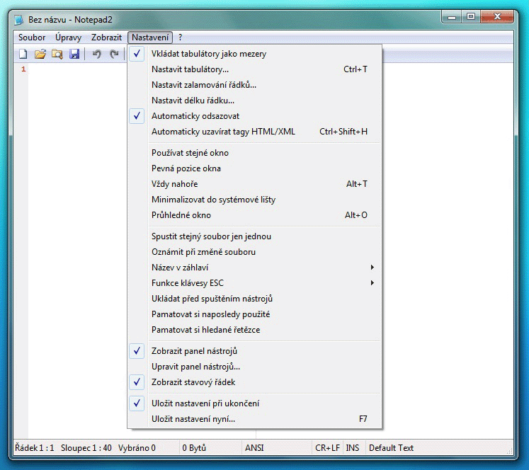Toggle Uložit nastavení při ukončení
The height and width of the screenshot is (470, 529).
(x=255, y=403)
